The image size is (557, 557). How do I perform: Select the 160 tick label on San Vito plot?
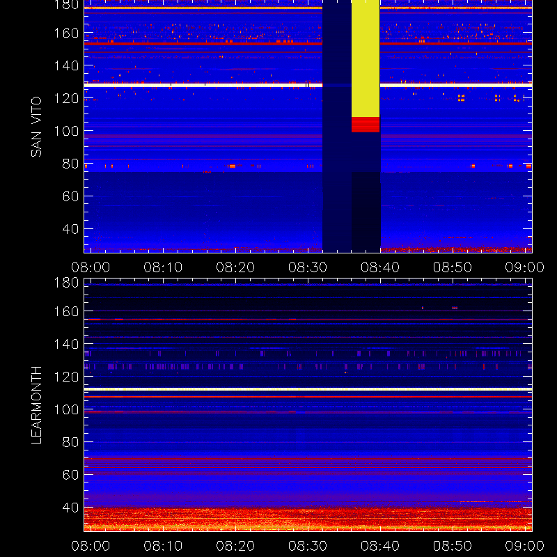point(66,33)
